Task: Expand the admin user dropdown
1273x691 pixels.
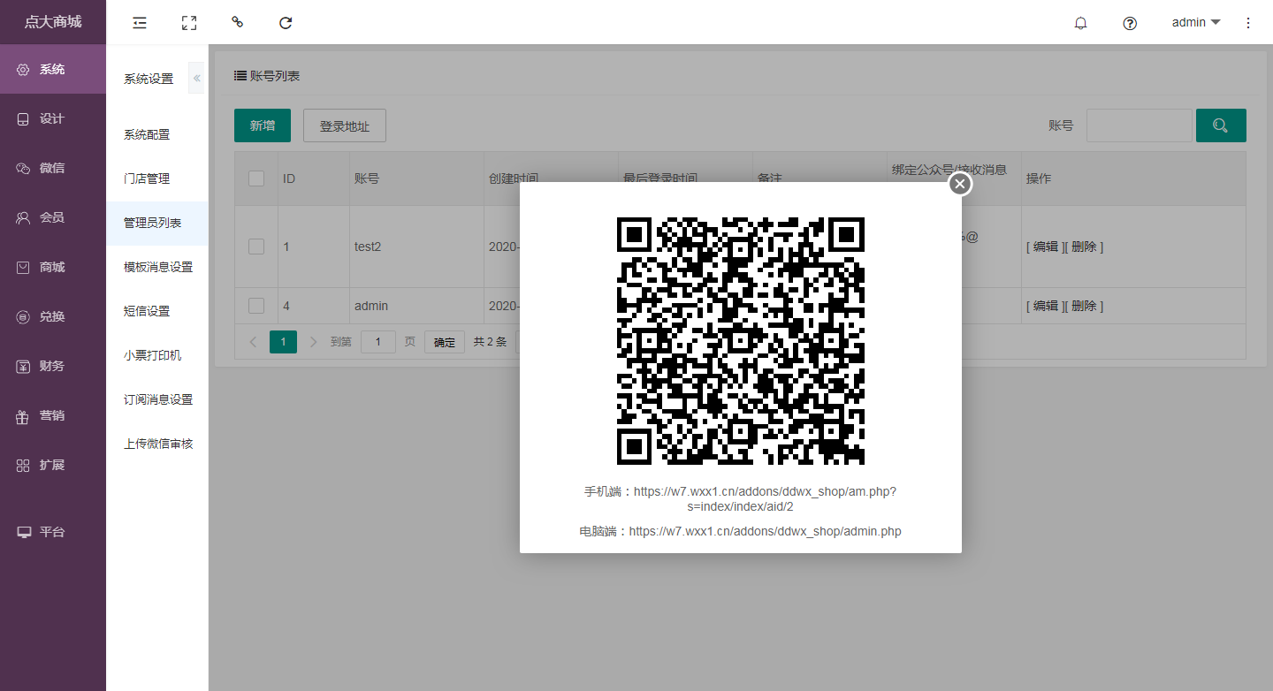Action: (1196, 22)
